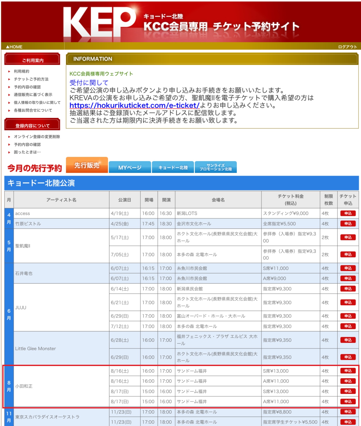Viewport: 361px width, 426px height.
Task: Click the 公演日 column header
Action: click(125, 200)
